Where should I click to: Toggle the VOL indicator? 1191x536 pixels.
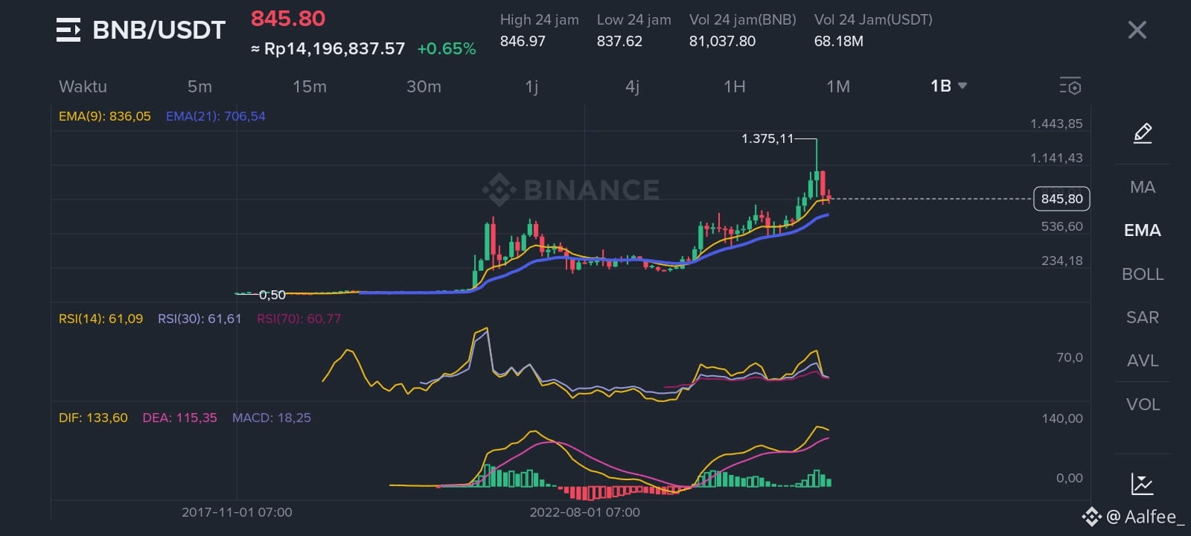[x=1143, y=404]
